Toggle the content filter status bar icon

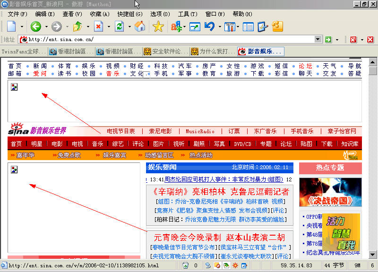point(226,265)
